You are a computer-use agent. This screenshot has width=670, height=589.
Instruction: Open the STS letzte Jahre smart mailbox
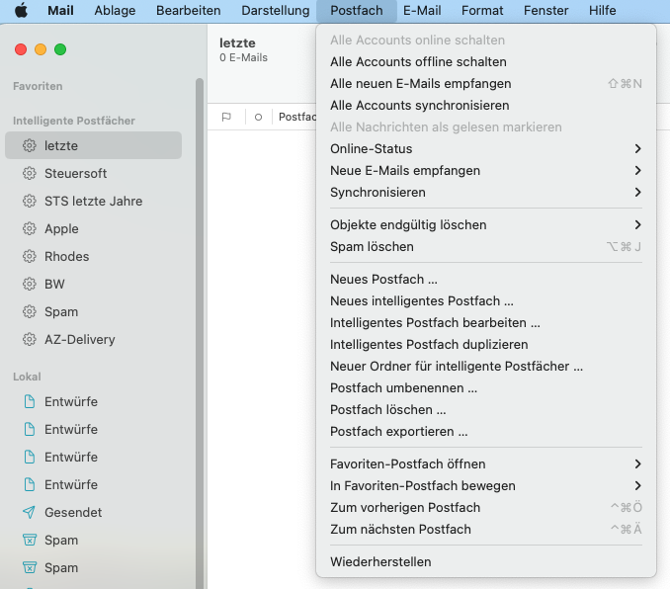93,201
